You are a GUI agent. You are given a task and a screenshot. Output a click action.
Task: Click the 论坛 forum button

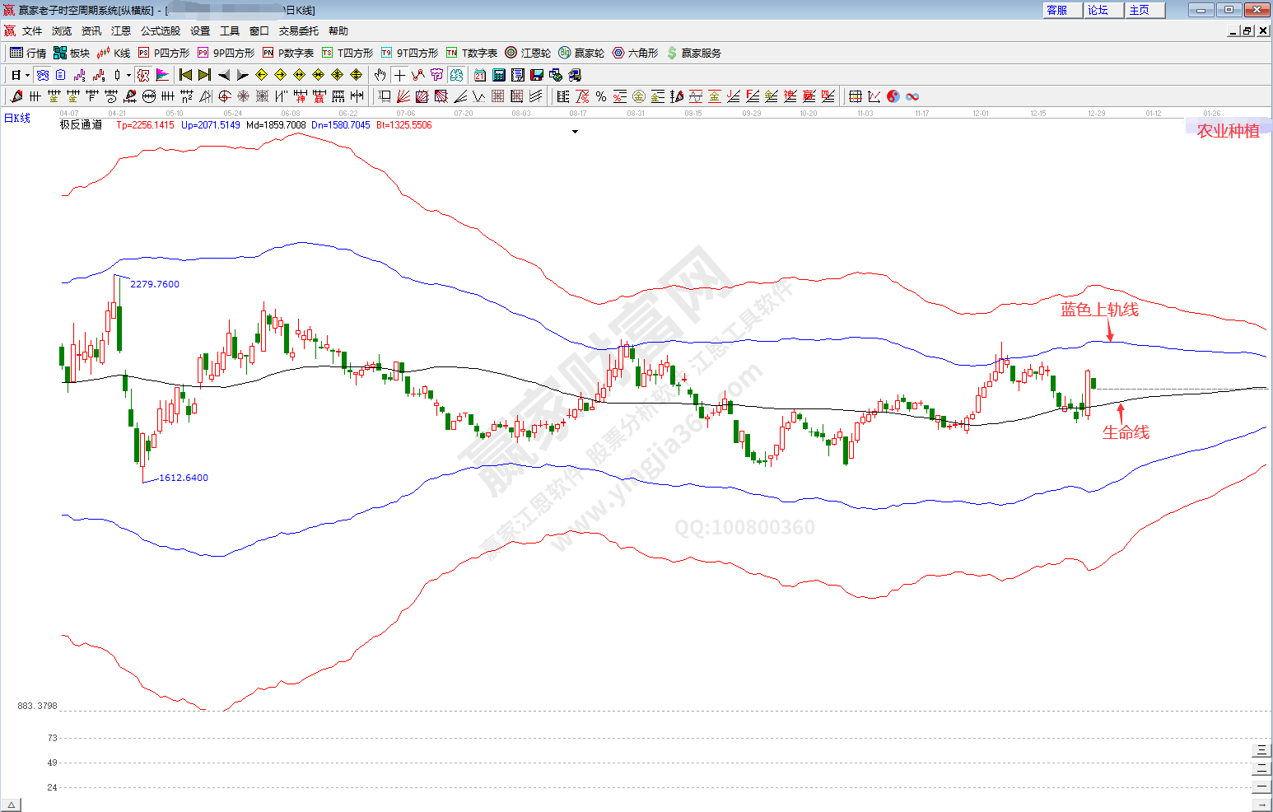[1098, 10]
